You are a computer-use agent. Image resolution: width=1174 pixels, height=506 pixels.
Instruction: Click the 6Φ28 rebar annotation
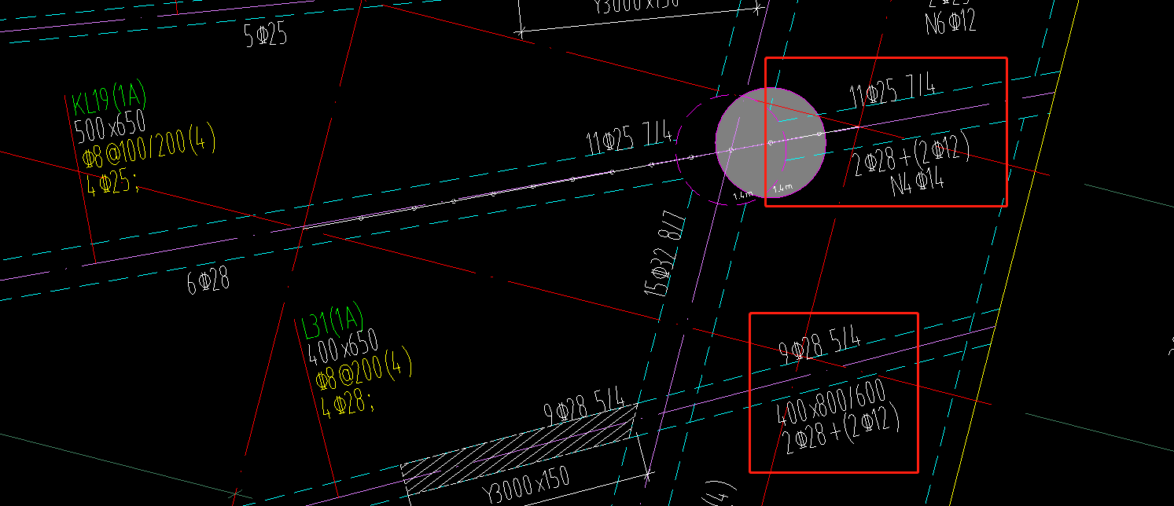(x=208, y=281)
